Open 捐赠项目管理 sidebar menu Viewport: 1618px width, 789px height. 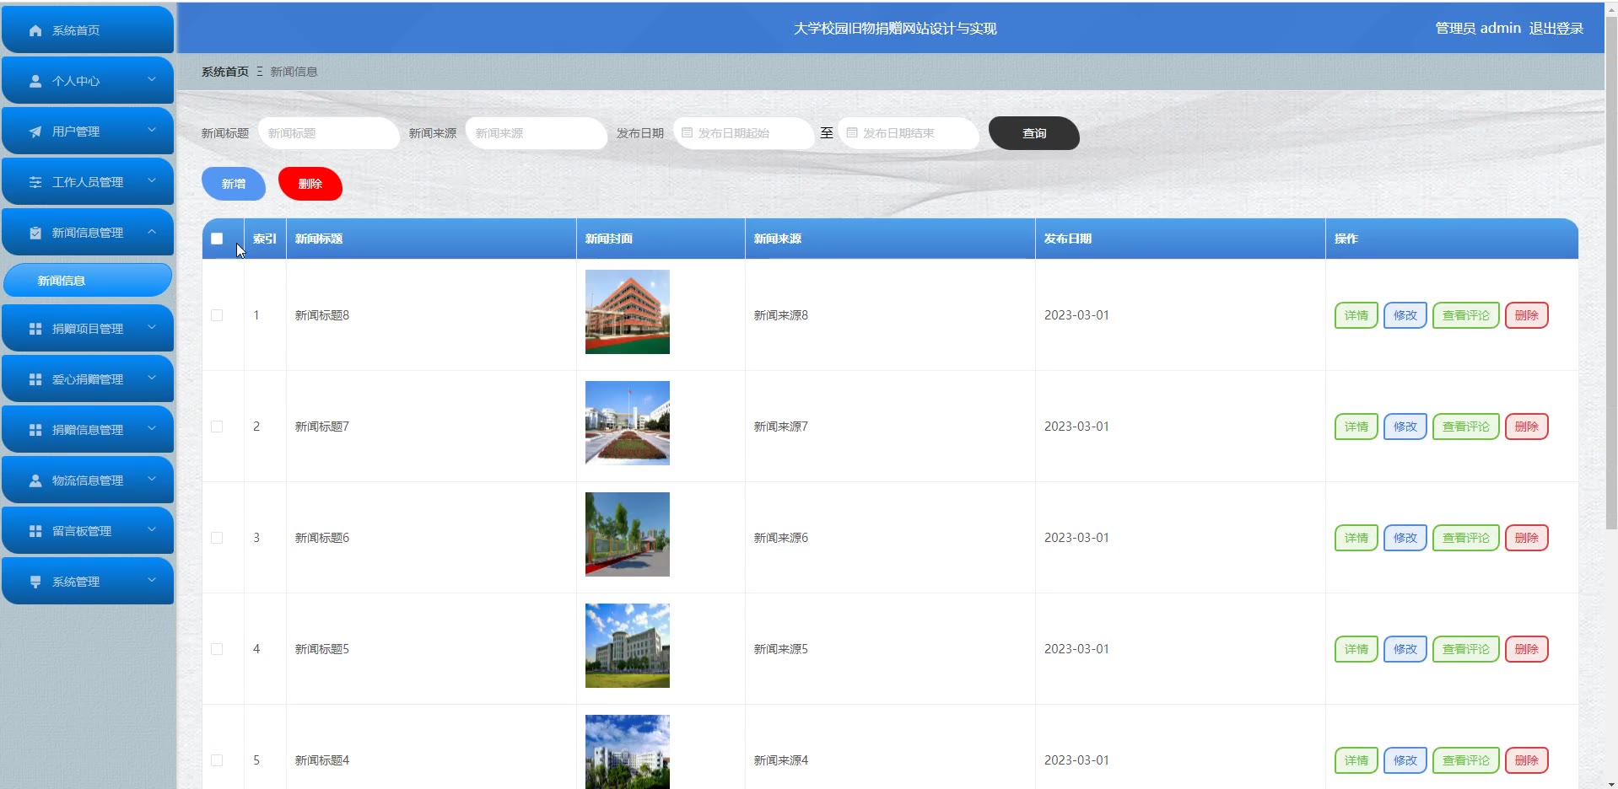(x=88, y=329)
